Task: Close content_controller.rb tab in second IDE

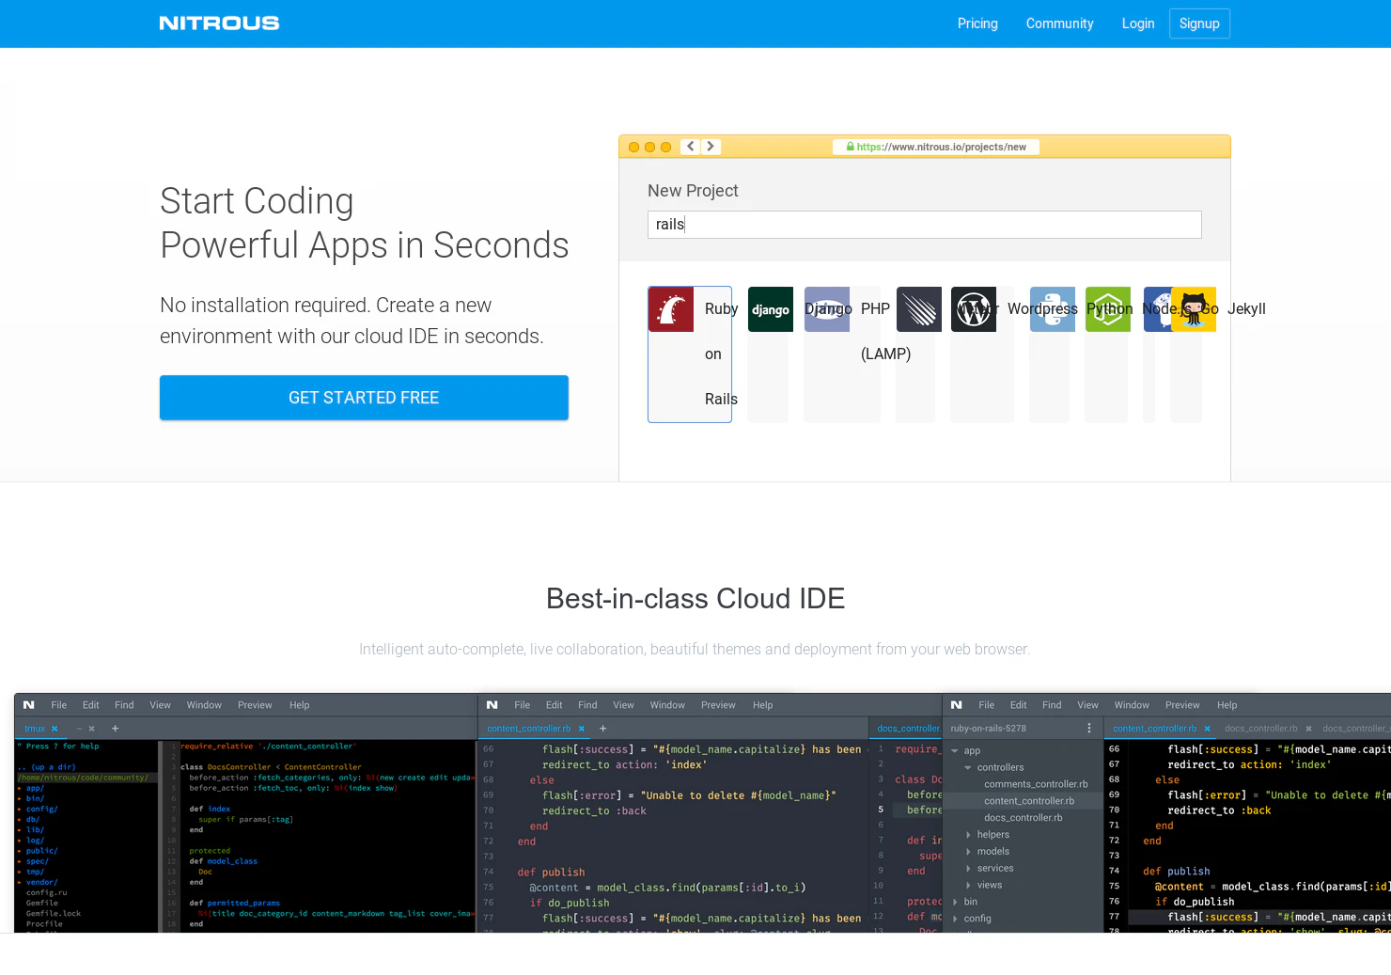Action: (x=582, y=729)
